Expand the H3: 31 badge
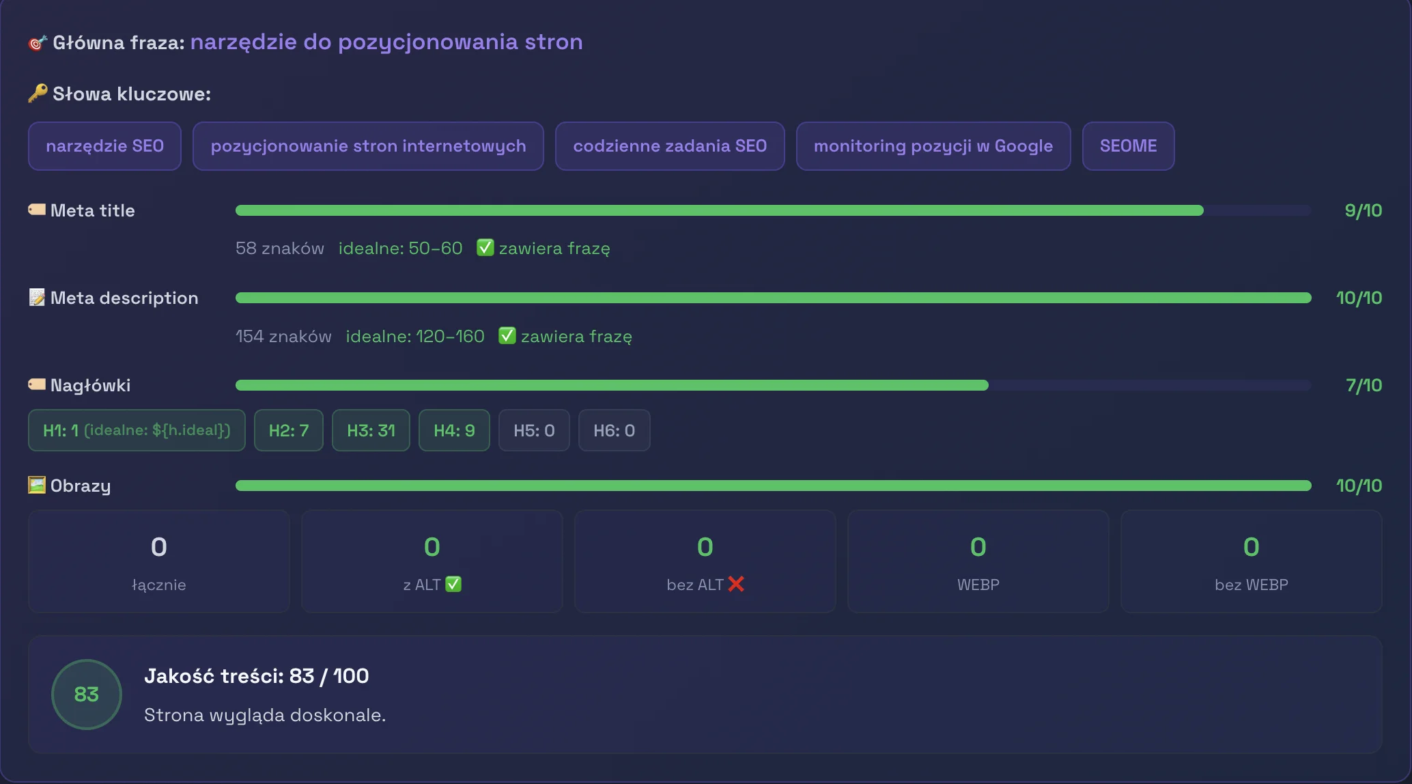 pyautogui.click(x=371, y=430)
